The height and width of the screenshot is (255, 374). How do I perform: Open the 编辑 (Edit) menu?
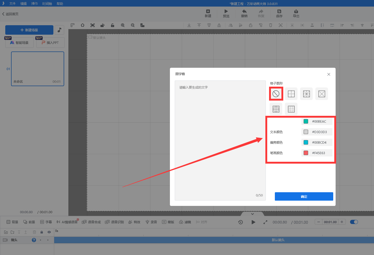23,4
